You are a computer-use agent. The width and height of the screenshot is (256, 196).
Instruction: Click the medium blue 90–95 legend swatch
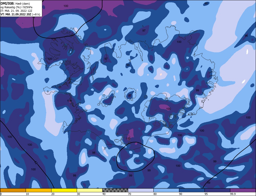click(192, 190)
